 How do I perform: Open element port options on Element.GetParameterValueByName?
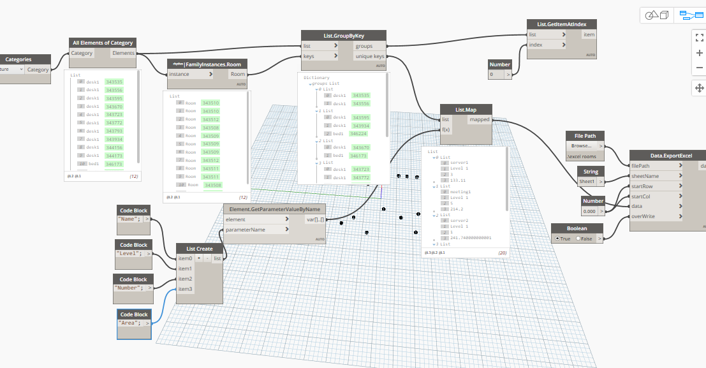[x=287, y=219]
